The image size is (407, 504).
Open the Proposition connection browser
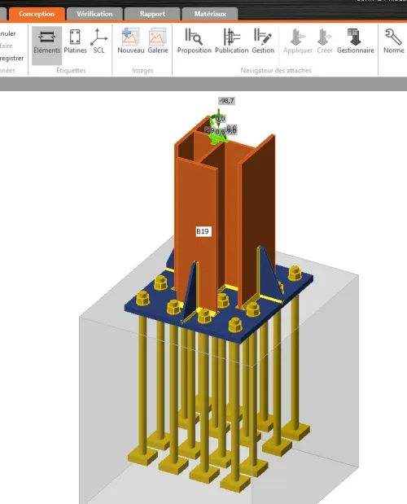pos(195,42)
